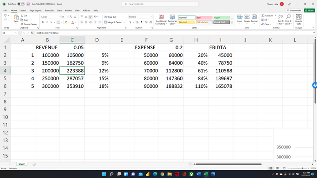This screenshot has width=317, height=178.
Task: Apply yellow fill color to the cell
Action: point(66,22)
